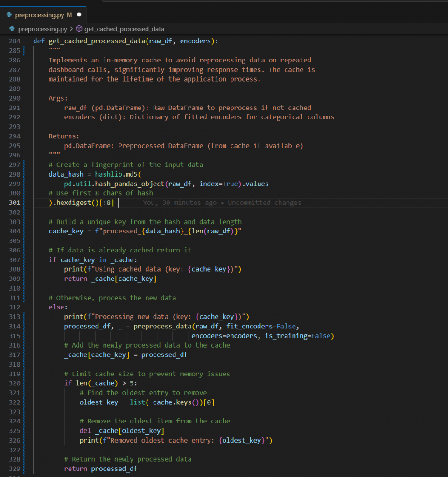Click the You, 30 minutes ago blame text
Viewport: 448px width, 477px height.
(179, 203)
